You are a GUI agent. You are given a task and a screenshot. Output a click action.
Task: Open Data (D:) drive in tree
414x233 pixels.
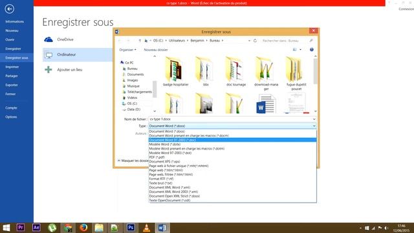pyautogui.click(x=131, y=109)
